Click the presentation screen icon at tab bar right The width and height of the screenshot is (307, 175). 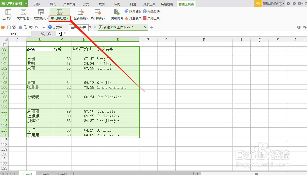tap(299, 27)
